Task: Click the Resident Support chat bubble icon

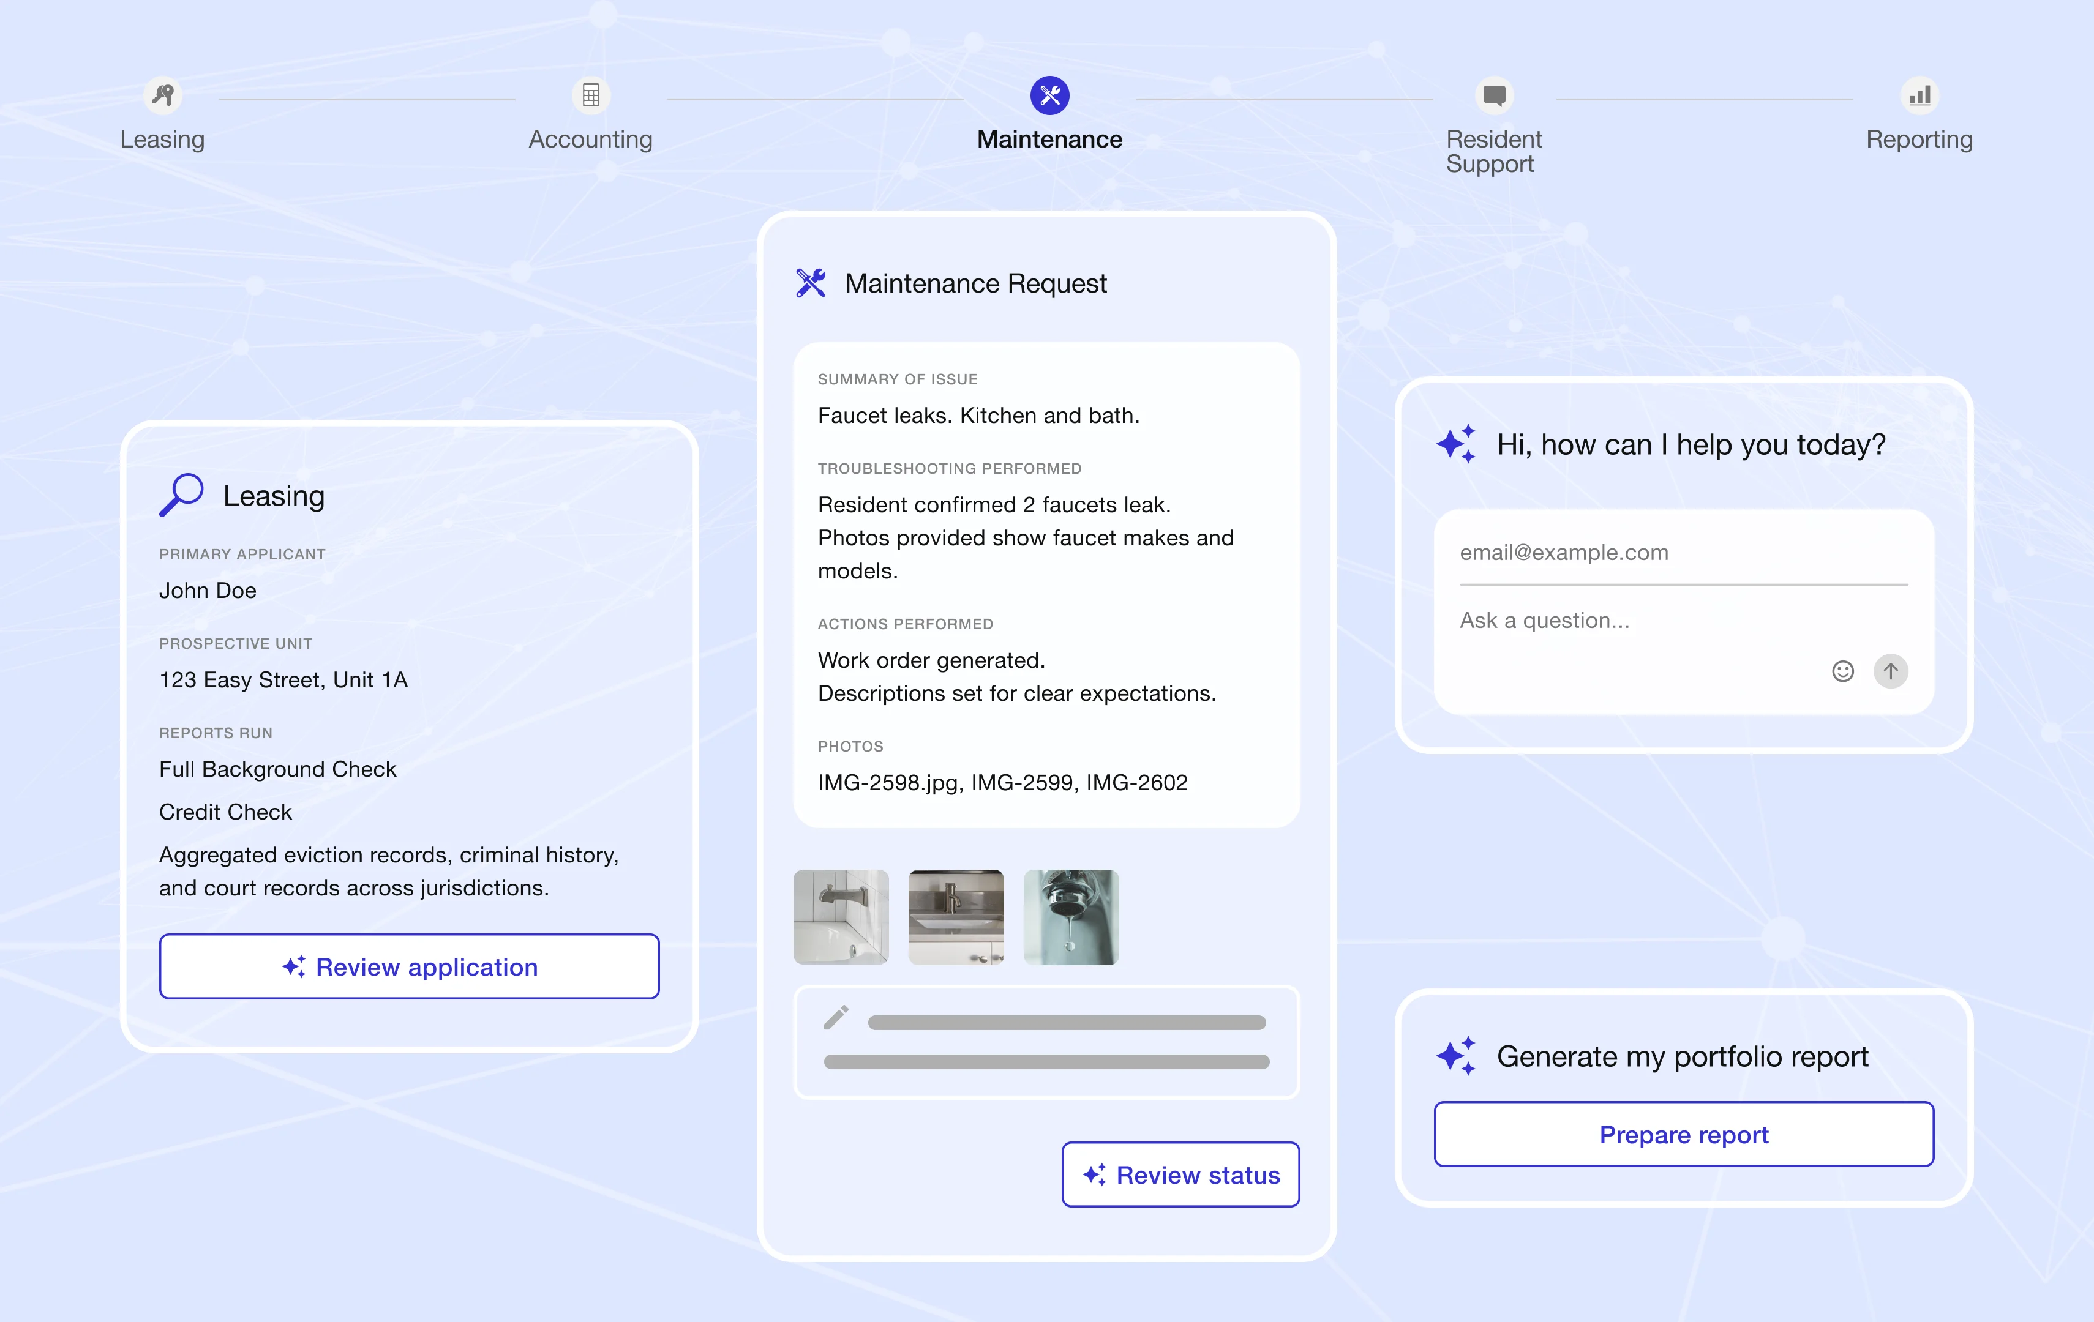Action: (x=1494, y=95)
